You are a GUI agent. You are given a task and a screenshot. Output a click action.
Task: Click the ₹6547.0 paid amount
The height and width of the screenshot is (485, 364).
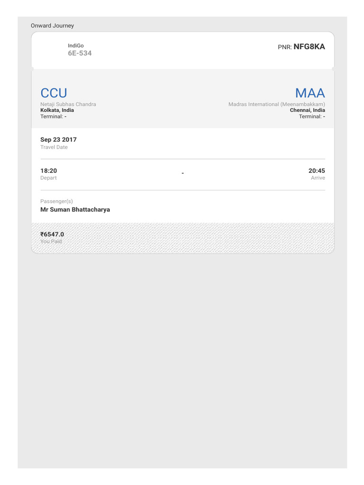pos(52,234)
